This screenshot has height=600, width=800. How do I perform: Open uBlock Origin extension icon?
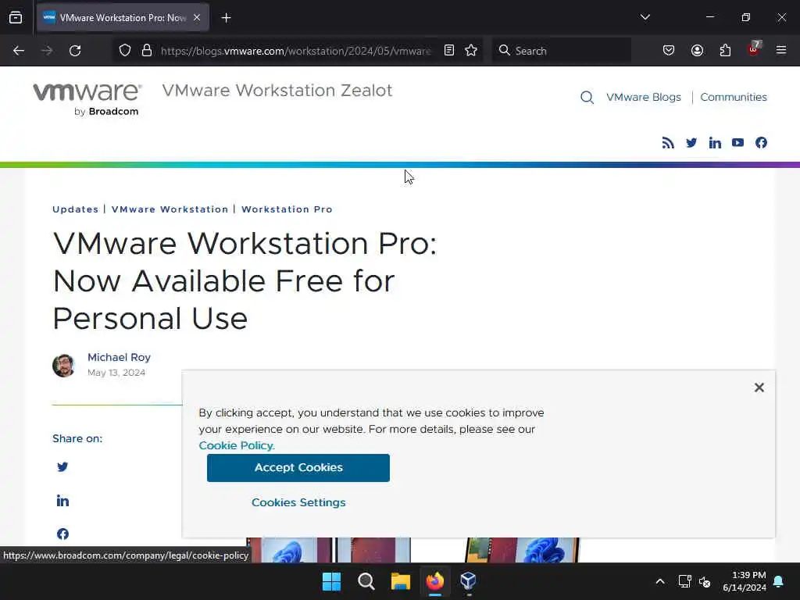754,49
